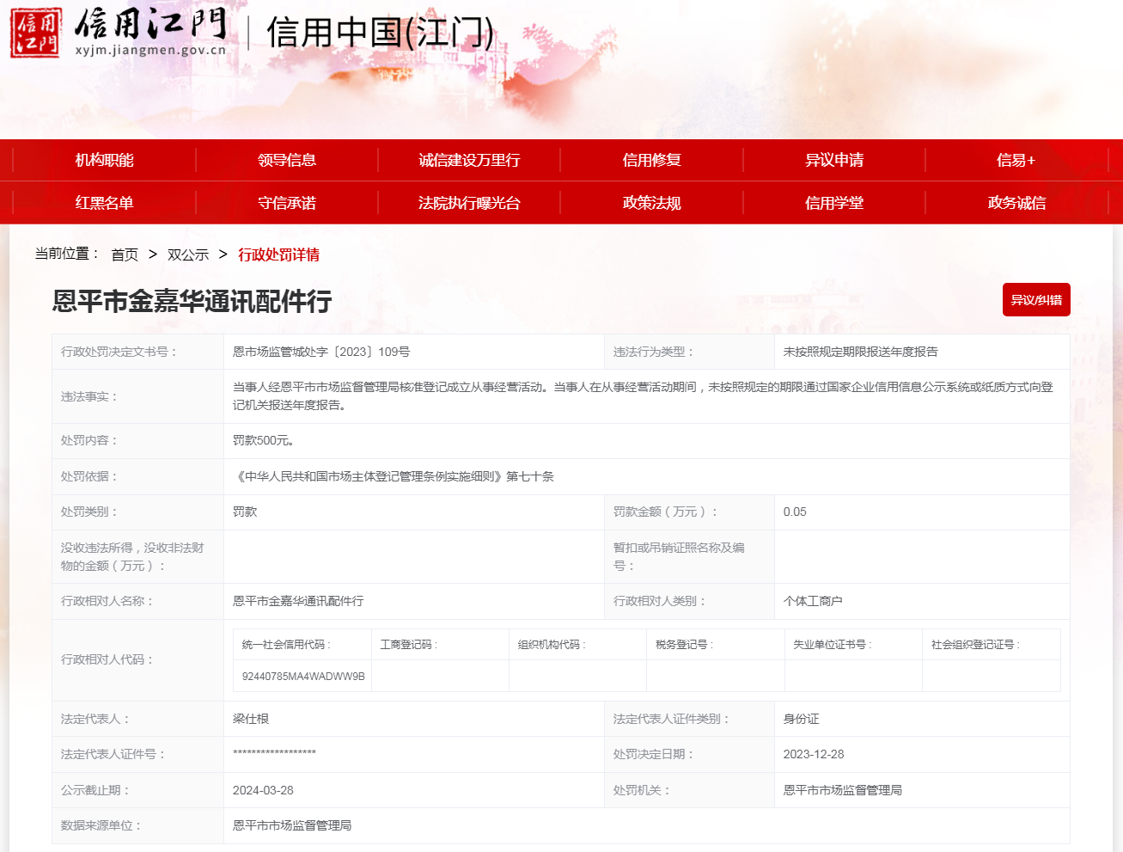Click the 违法行为类型 label
Screen dimensions: 1123x852
click(653, 352)
